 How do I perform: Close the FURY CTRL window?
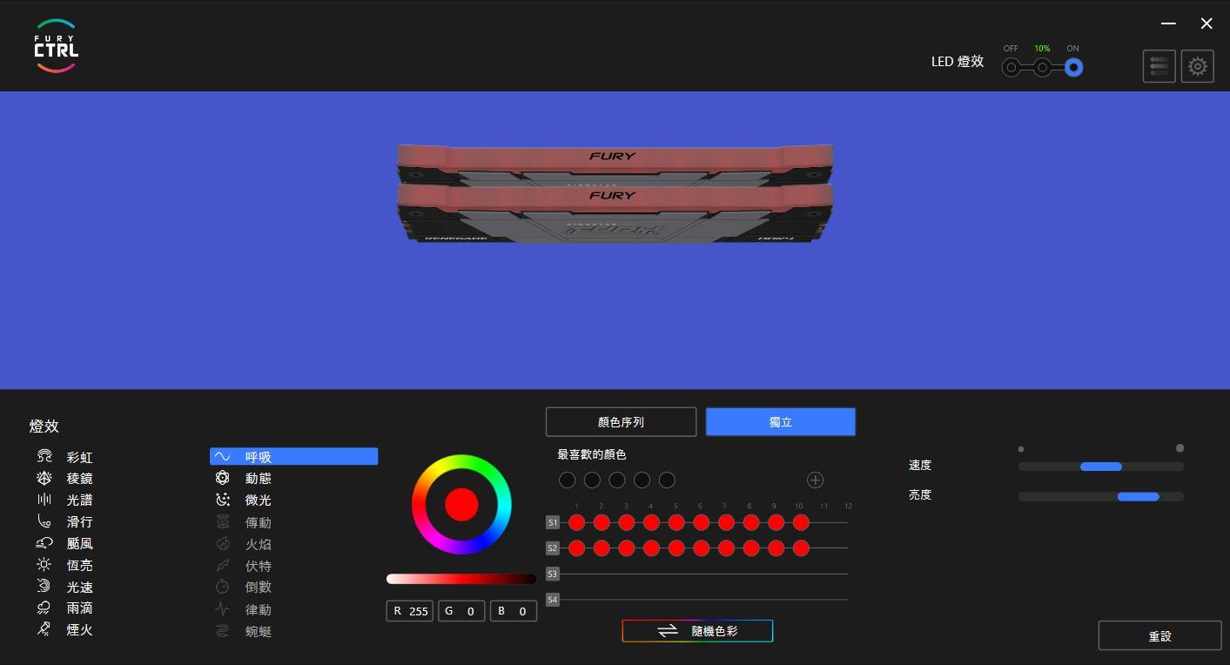coord(1206,24)
